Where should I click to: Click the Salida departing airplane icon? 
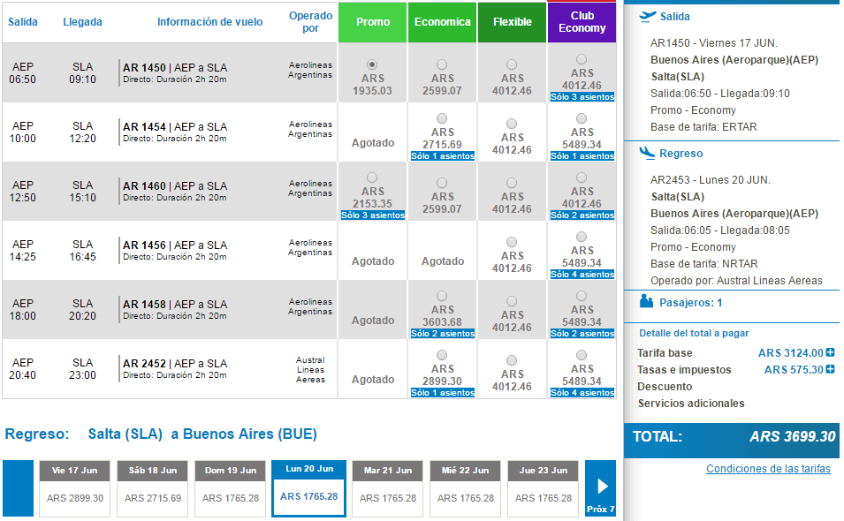pos(648,16)
